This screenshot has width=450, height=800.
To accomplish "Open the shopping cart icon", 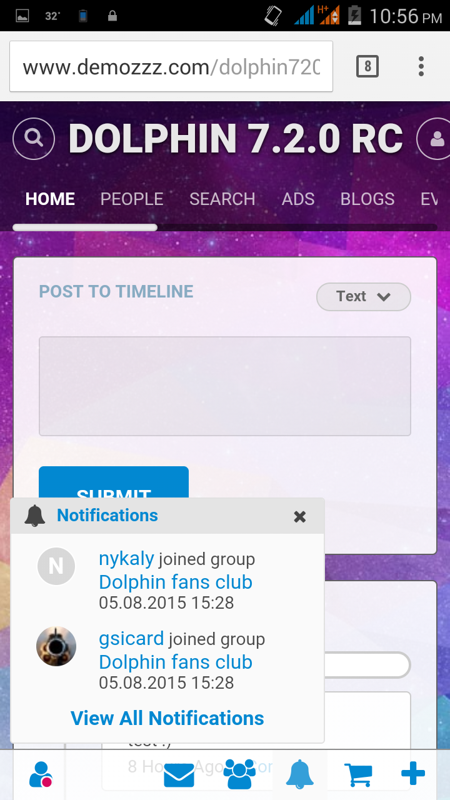I will tap(359, 775).
